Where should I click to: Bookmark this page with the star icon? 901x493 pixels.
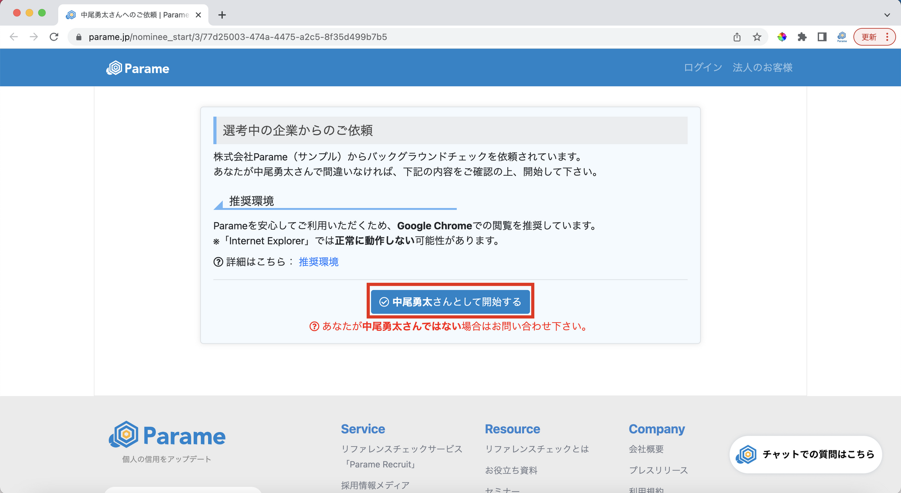pyautogui.click(x=757, y=37)
